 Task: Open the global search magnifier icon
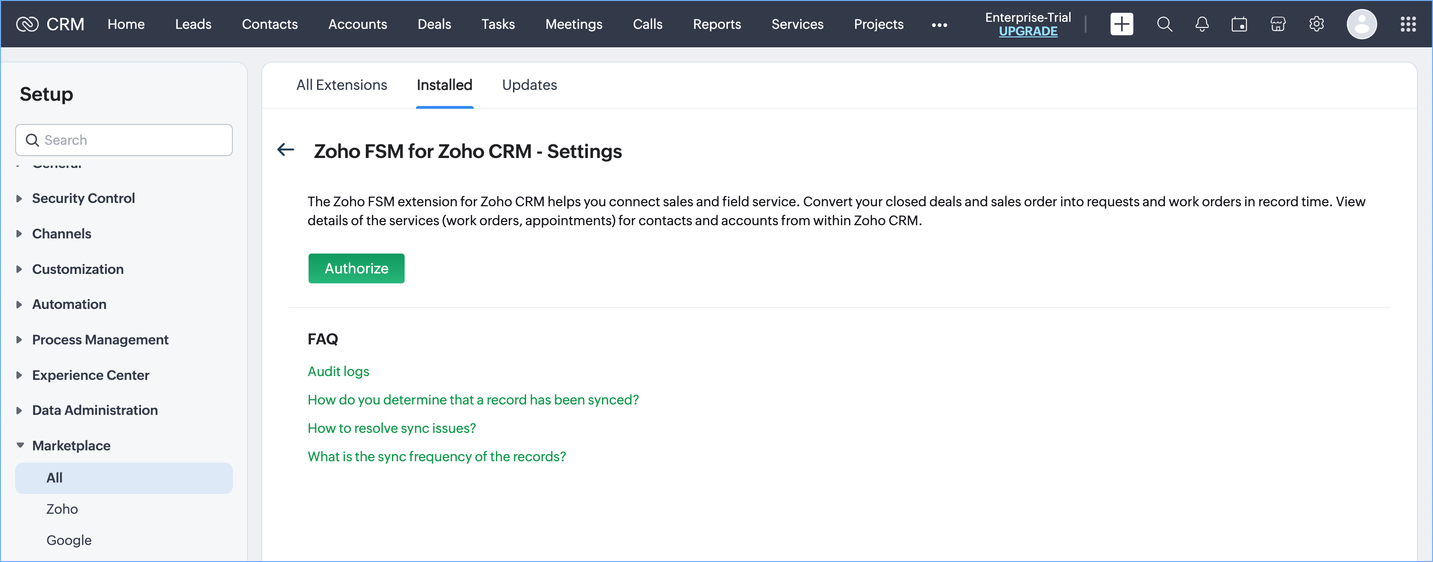tap(1164, 24)
